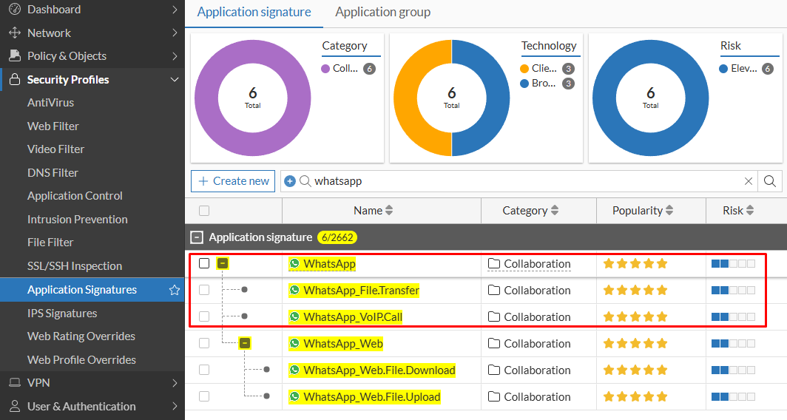Open File Filter in the sidebar
Viewport: 787px width, 420px height.
tap(50, 243)
